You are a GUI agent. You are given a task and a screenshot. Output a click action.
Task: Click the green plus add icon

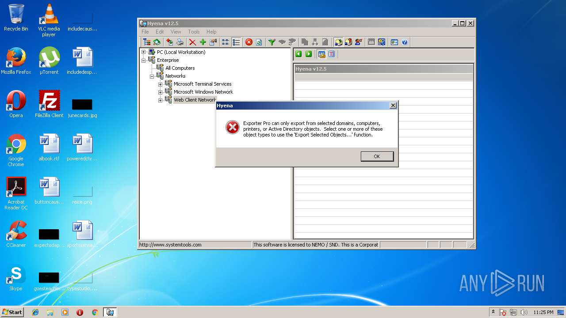(203, 42)
